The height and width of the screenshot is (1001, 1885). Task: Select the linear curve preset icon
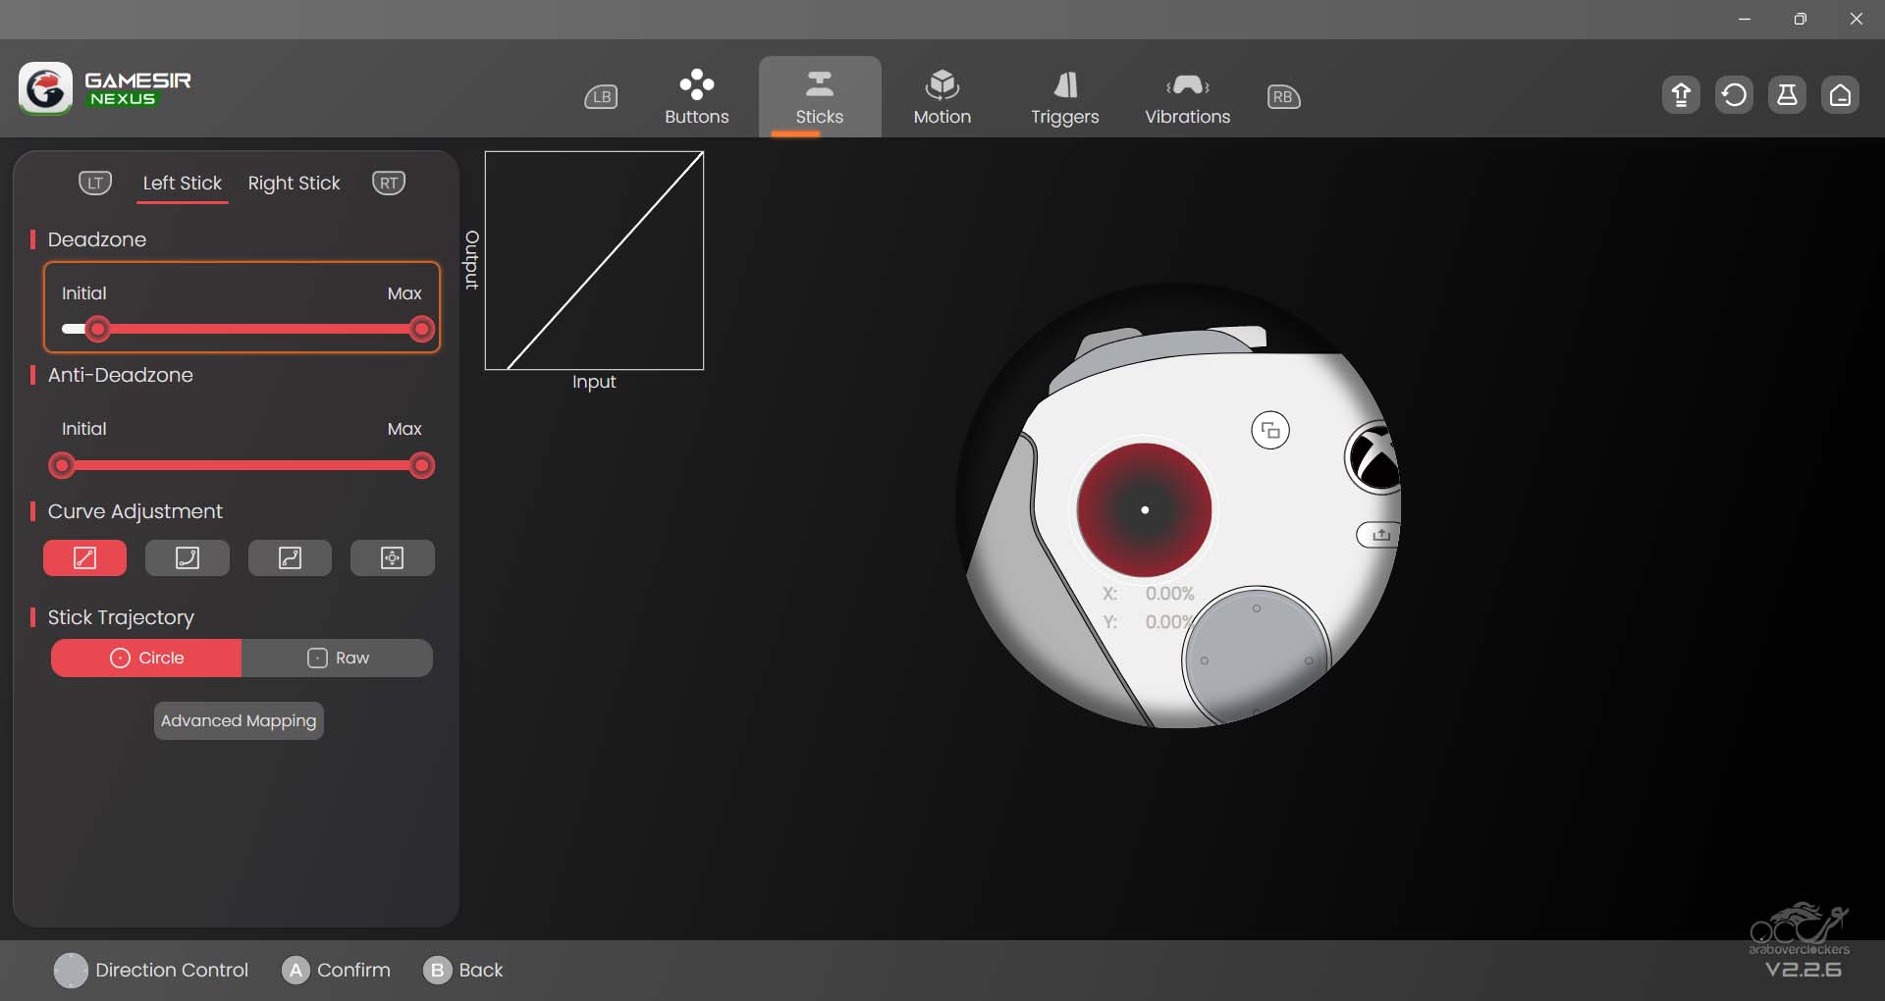84,558
